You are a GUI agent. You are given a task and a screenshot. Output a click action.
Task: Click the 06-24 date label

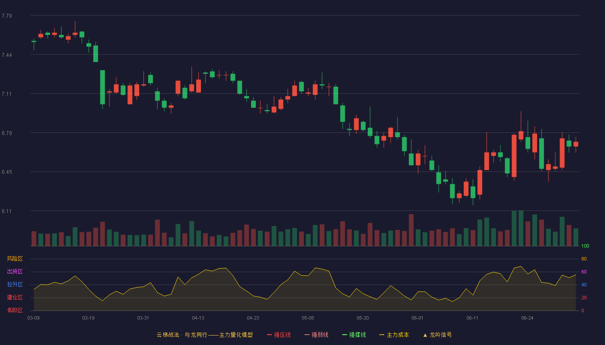point(527,318)
